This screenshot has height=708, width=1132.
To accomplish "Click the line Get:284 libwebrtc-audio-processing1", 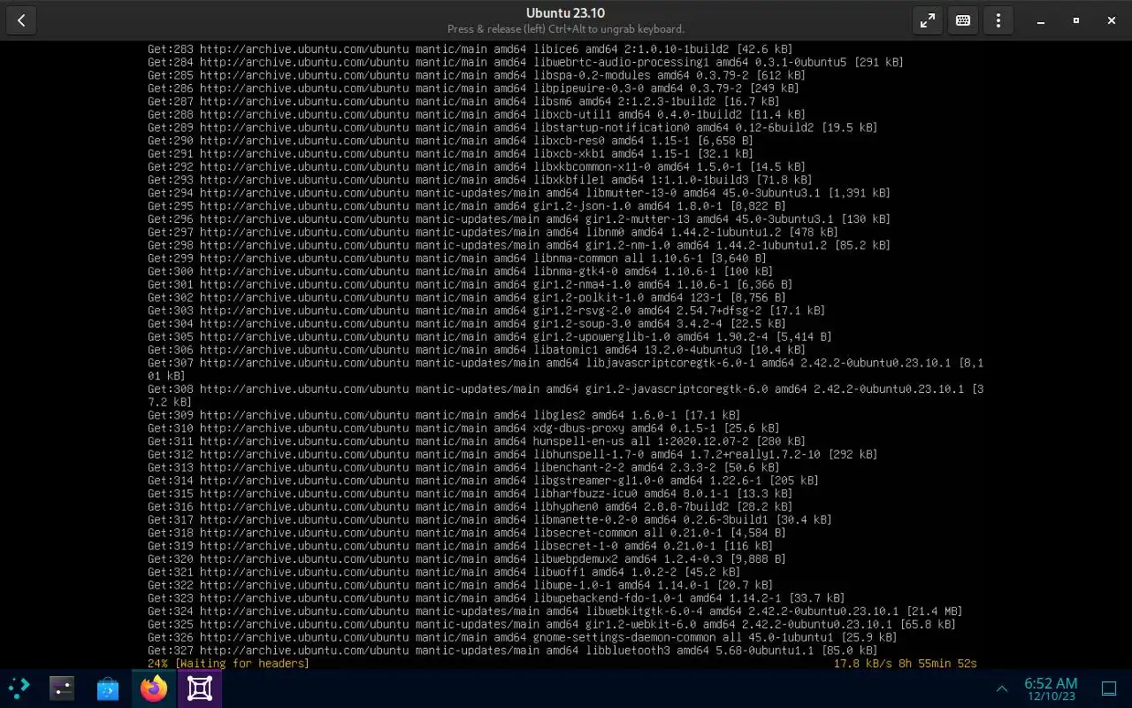I will click(x=525, y=62).
